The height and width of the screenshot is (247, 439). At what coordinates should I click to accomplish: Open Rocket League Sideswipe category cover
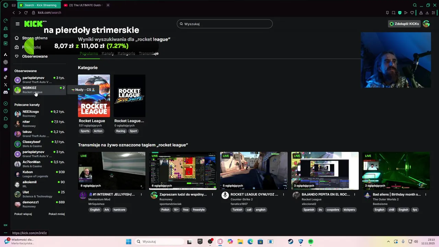[130, 96]
